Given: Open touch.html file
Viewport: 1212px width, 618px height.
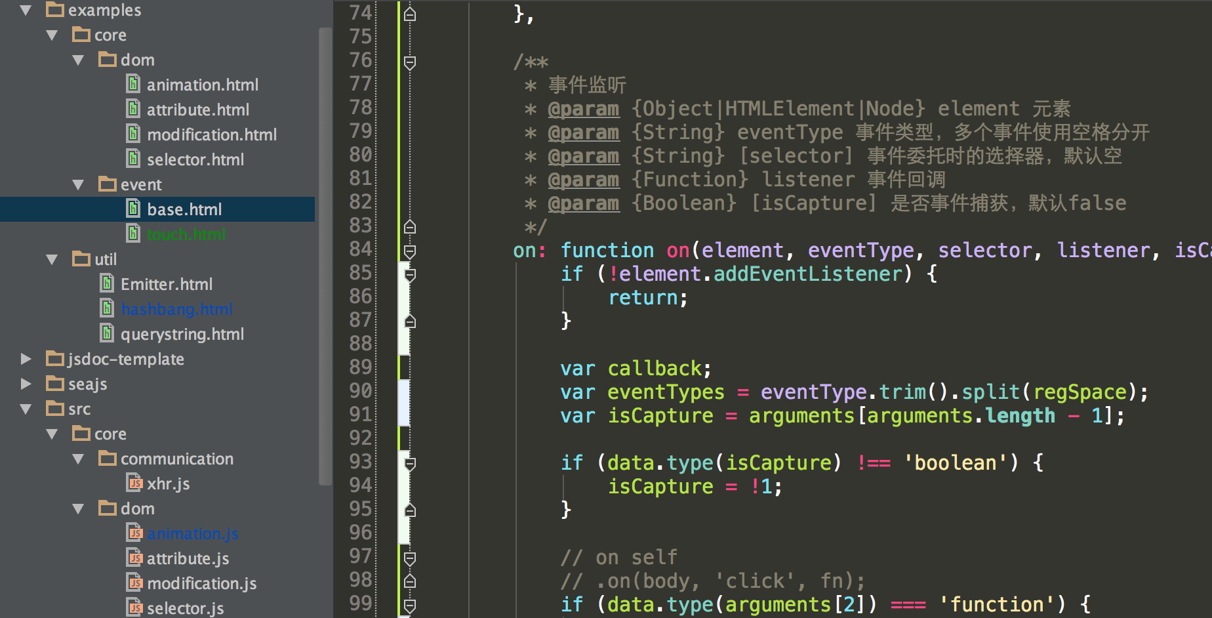Looking at the screenshot, I should [x=186, y=234].
